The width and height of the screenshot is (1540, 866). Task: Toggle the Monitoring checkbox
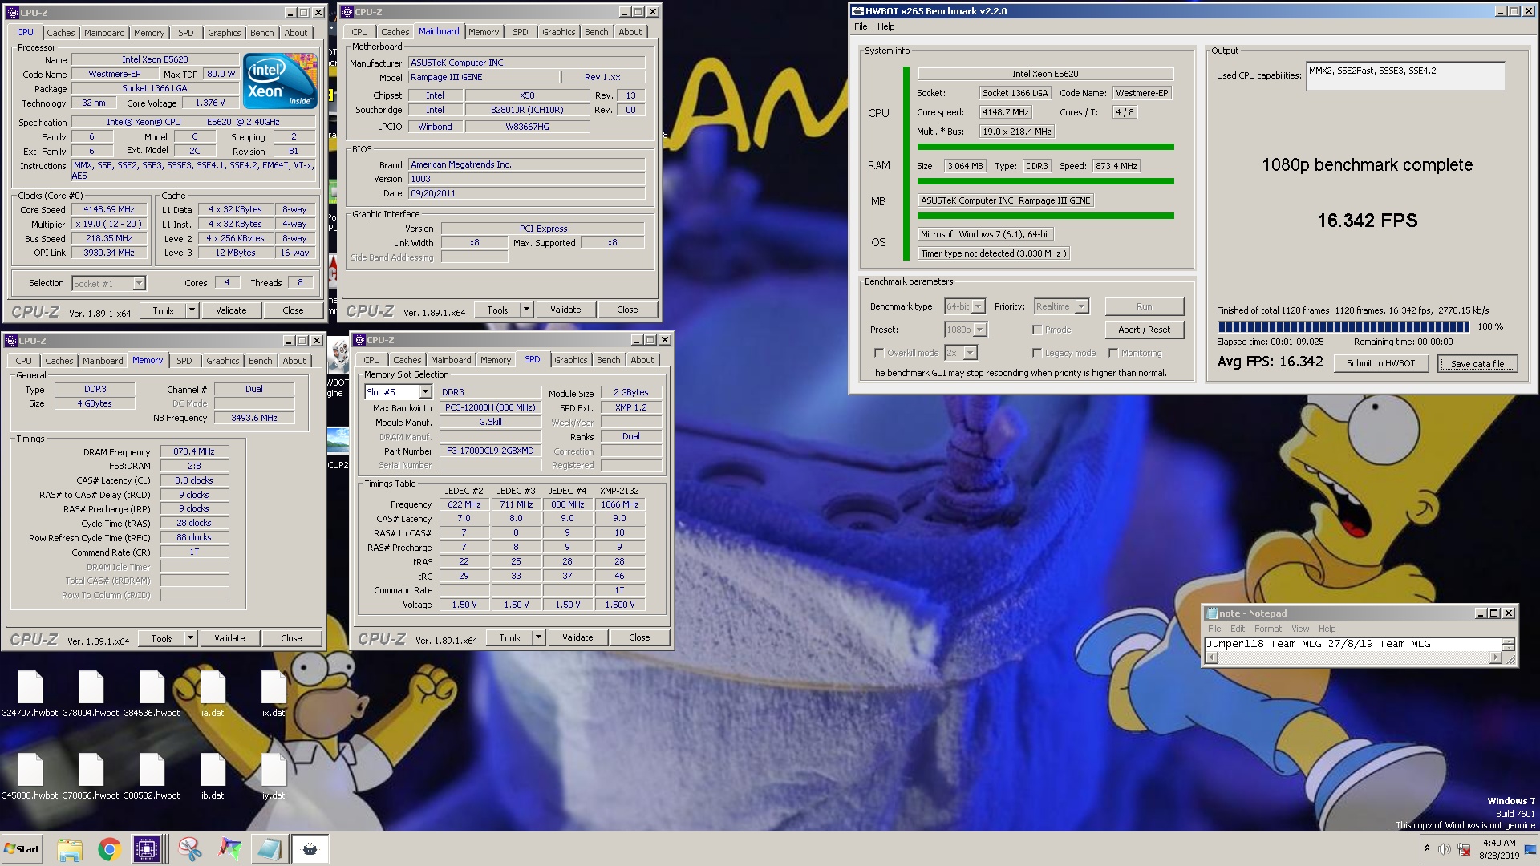pos(1113,353)
